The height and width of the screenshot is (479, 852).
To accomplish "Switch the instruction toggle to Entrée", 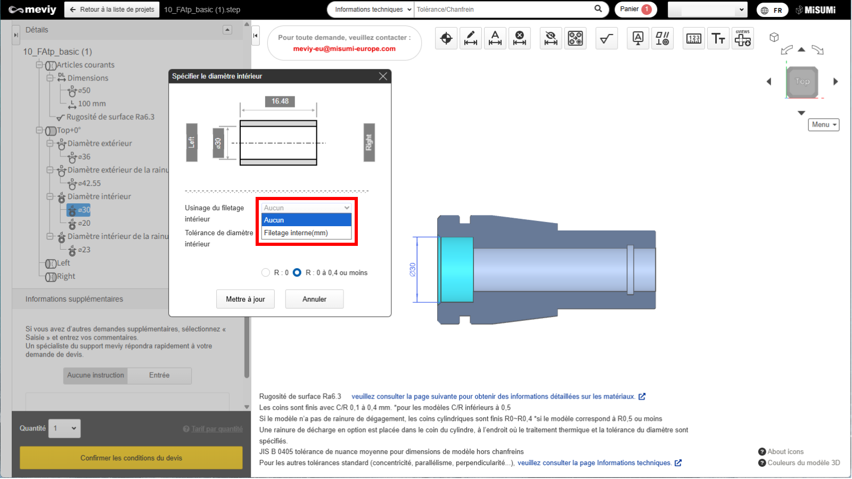I will (x=159, y=375).
